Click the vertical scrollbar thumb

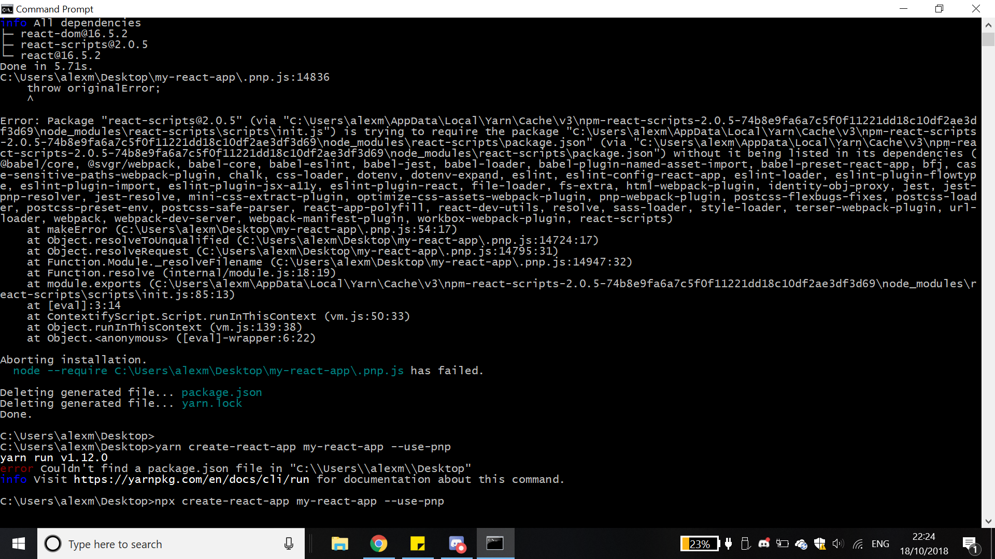(988, 39)
